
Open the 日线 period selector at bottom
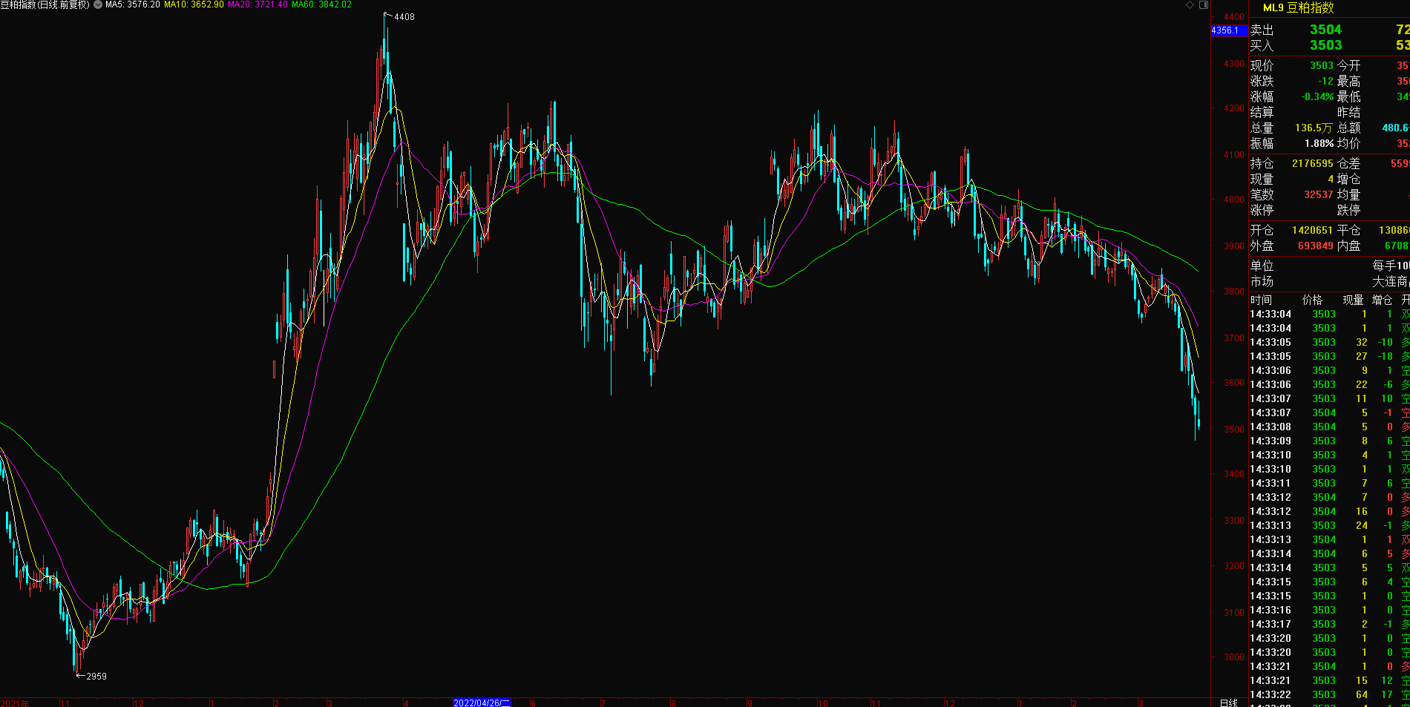coord(1229,703)
